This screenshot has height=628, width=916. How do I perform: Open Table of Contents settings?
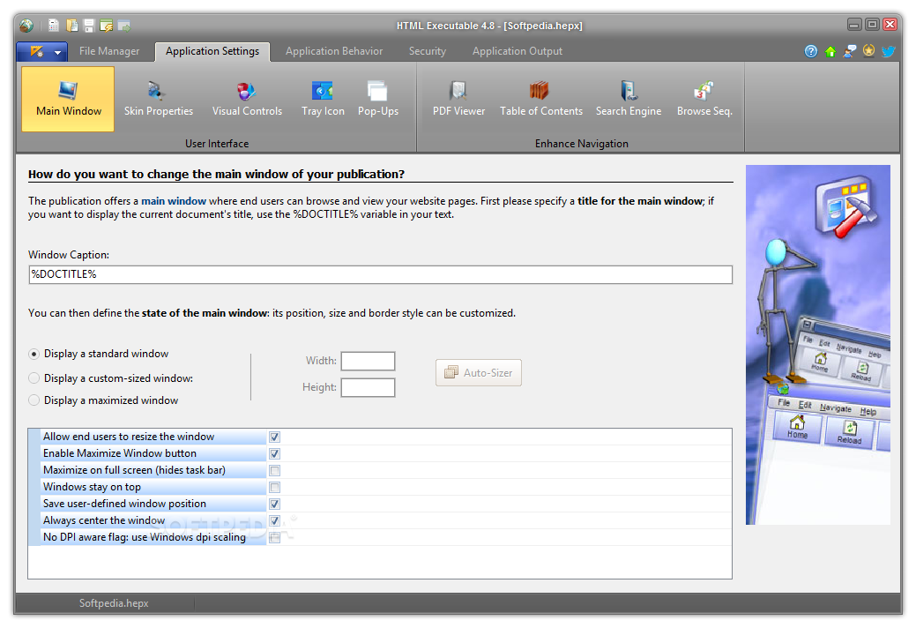[541, 99]
